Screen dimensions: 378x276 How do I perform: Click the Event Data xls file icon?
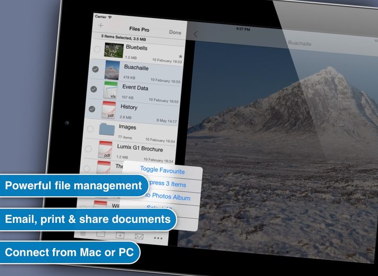[x=110, y=90]
